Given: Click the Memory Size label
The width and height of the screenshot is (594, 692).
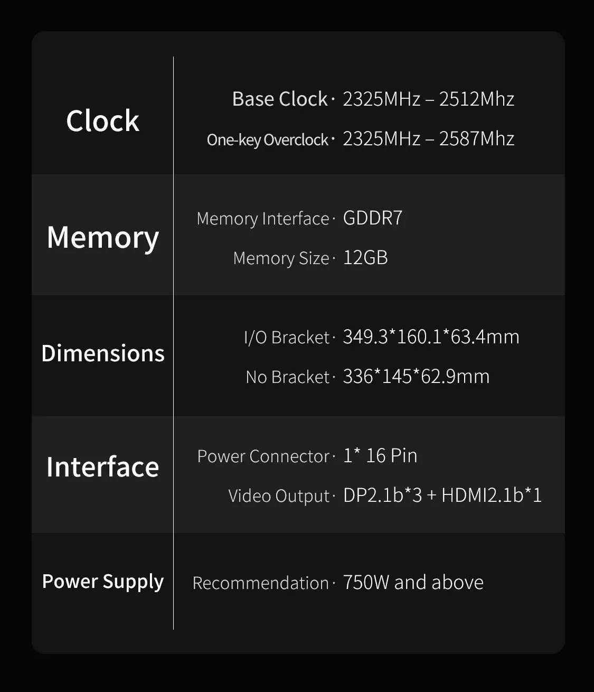Looking at the screenshot, I should [x=281, y=258].
